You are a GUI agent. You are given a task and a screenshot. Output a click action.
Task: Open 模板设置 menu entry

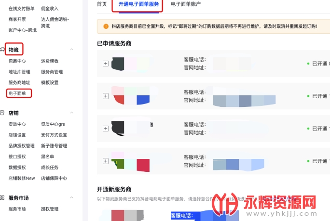[50, 82]
